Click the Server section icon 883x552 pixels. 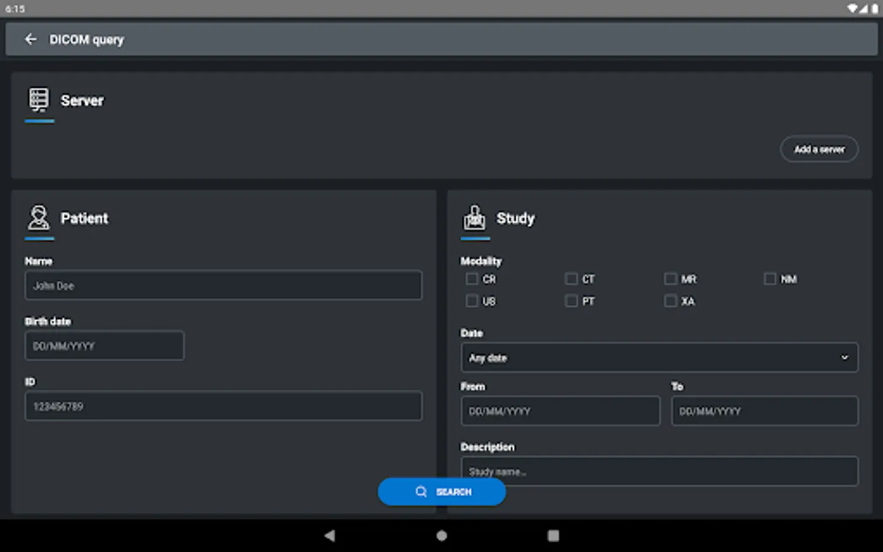click(x=39, y=99)
